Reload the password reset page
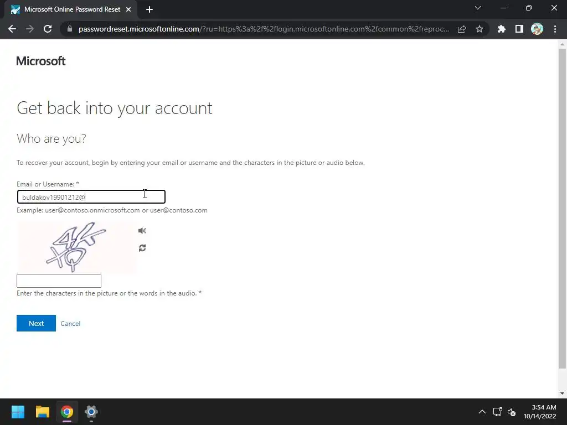 (x=48, y=29)
